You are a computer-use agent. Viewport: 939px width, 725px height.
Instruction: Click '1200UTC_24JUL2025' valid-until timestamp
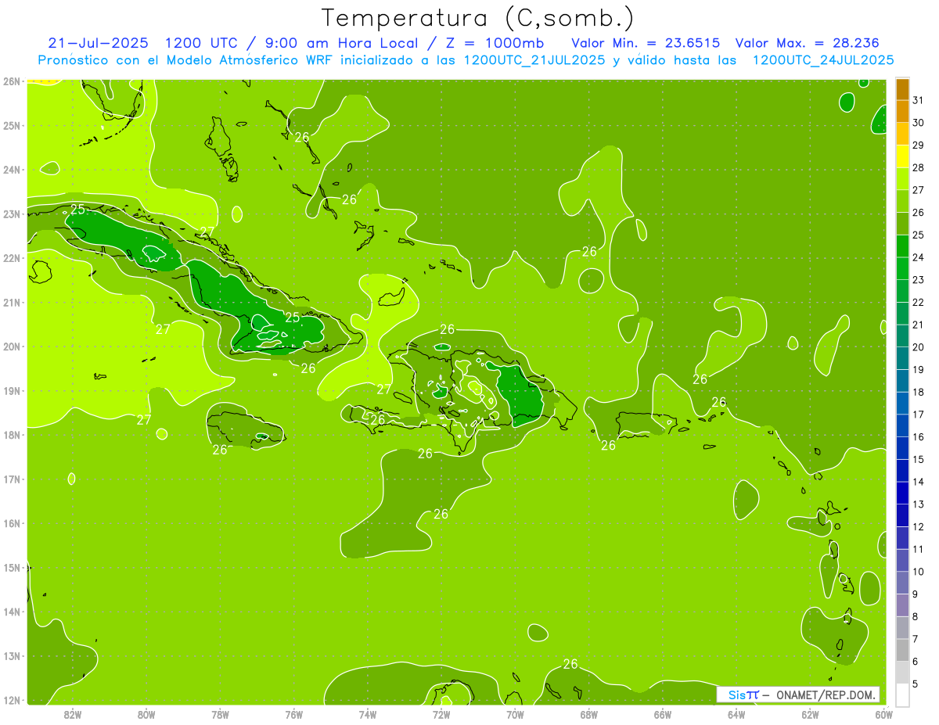coord(823,59)
